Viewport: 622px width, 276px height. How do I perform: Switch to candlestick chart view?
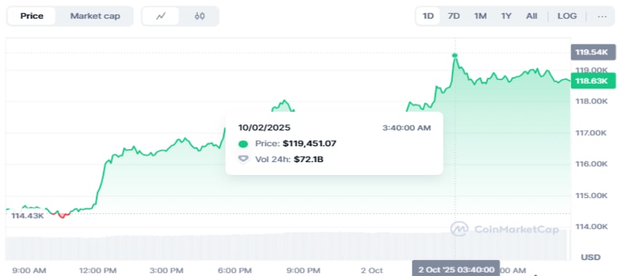click(x=200, y=16)
